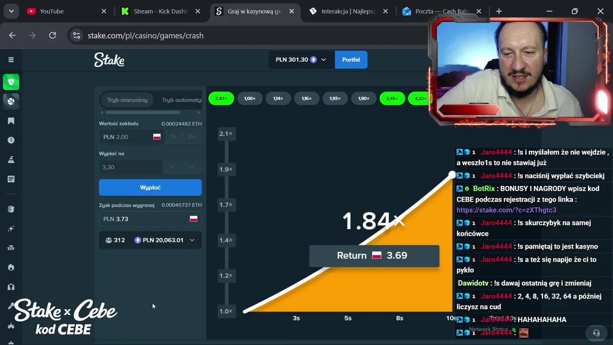613x345 pixels.
Task: Click scrollbar right arrow under mode tabs
Action: click(199, 113)
